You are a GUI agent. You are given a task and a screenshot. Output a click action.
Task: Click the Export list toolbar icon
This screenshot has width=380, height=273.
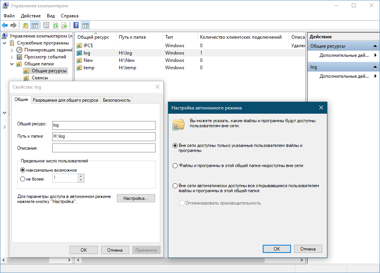[64, 26]
